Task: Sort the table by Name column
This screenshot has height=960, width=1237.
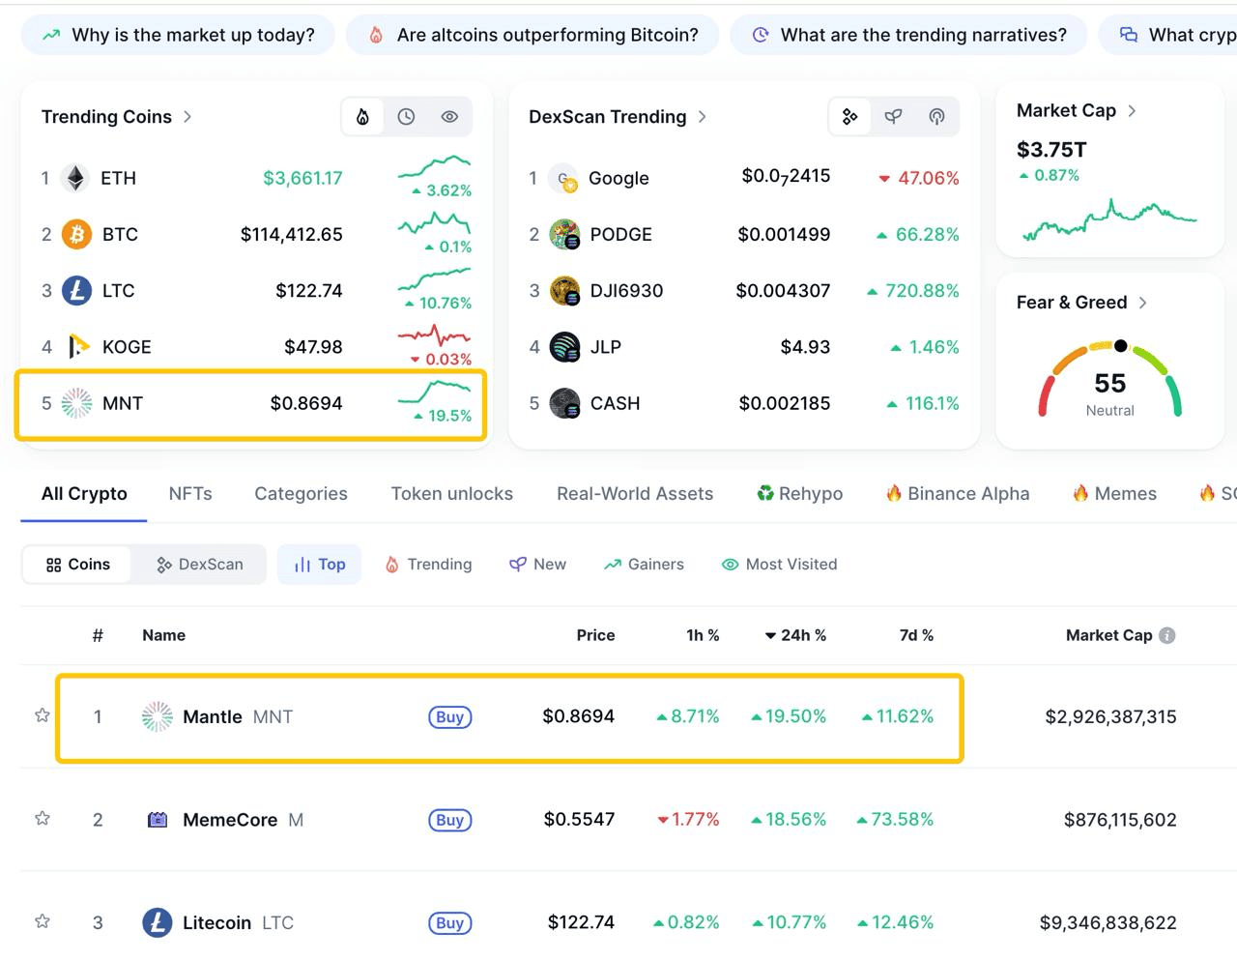Action: coord(163,635)
